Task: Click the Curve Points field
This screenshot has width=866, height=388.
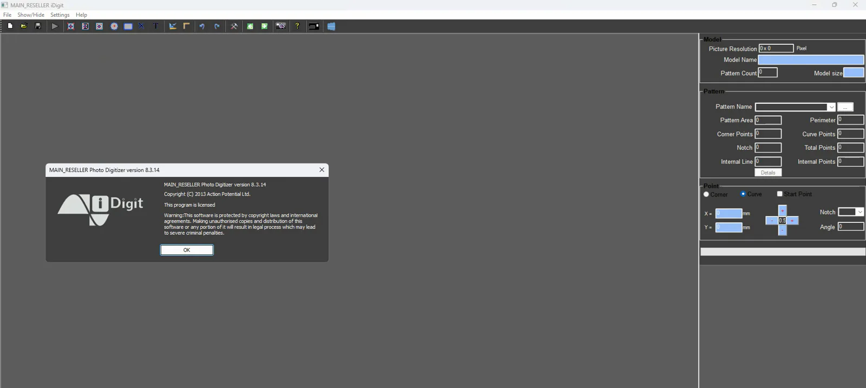Action: pyautogui.click(x=851, y=134)
